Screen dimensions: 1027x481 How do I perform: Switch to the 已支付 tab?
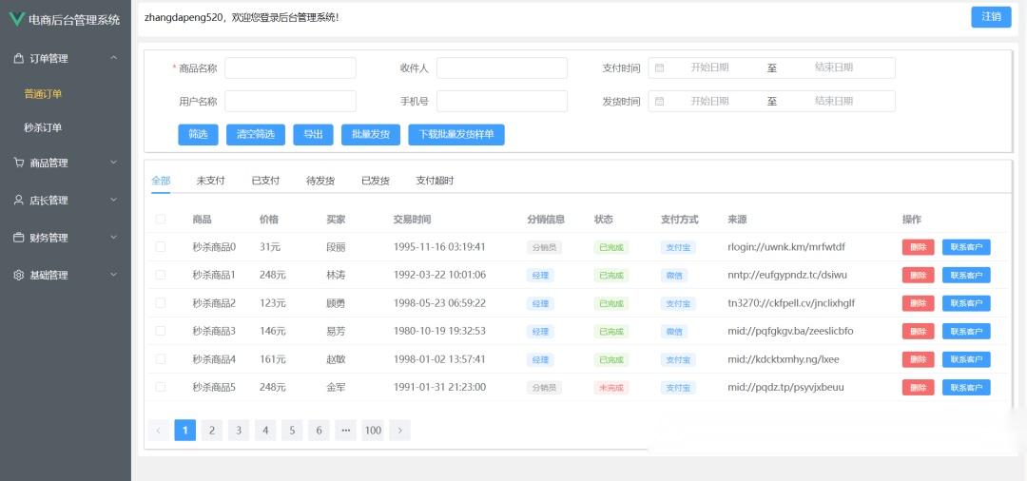pyautogui.click(x=266, y=181)
